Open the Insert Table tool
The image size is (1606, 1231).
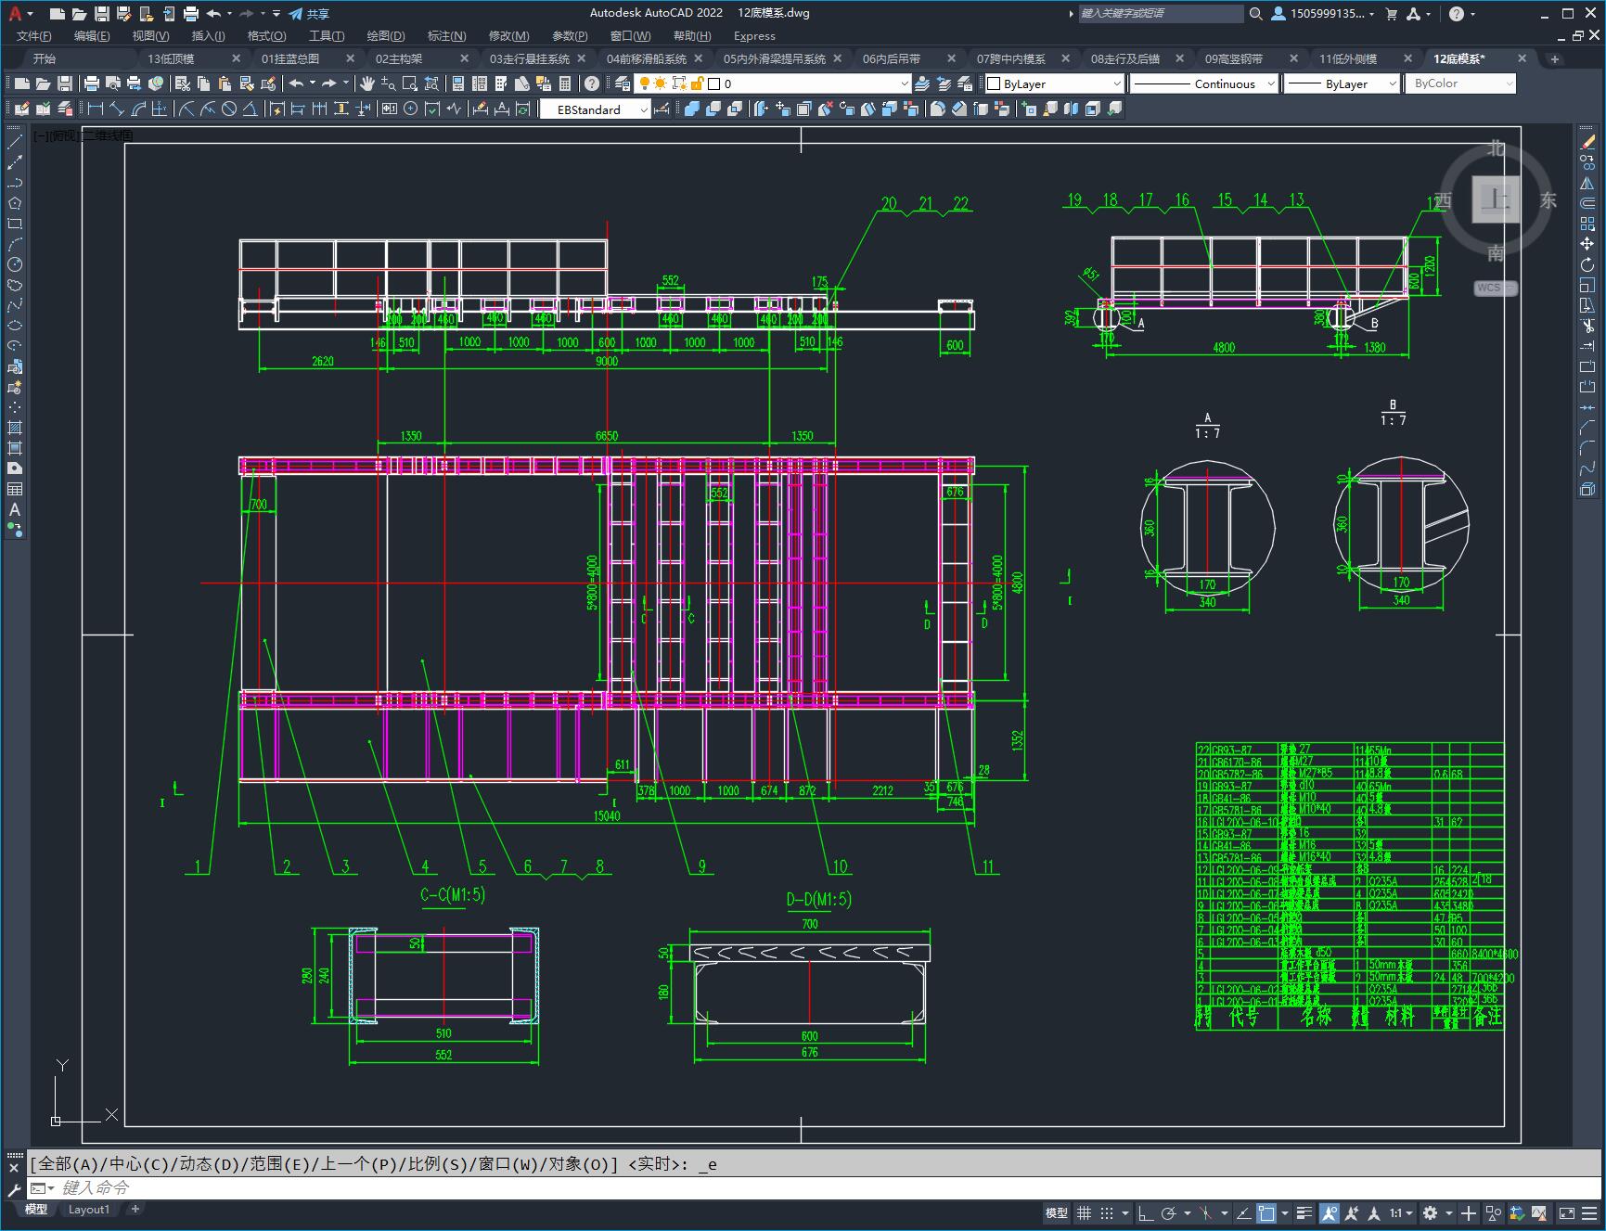tap(15, 489)
